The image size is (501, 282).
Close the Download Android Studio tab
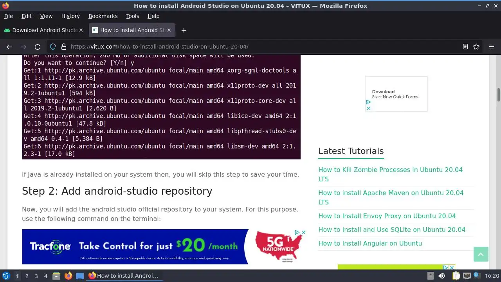tap(81, 30)
